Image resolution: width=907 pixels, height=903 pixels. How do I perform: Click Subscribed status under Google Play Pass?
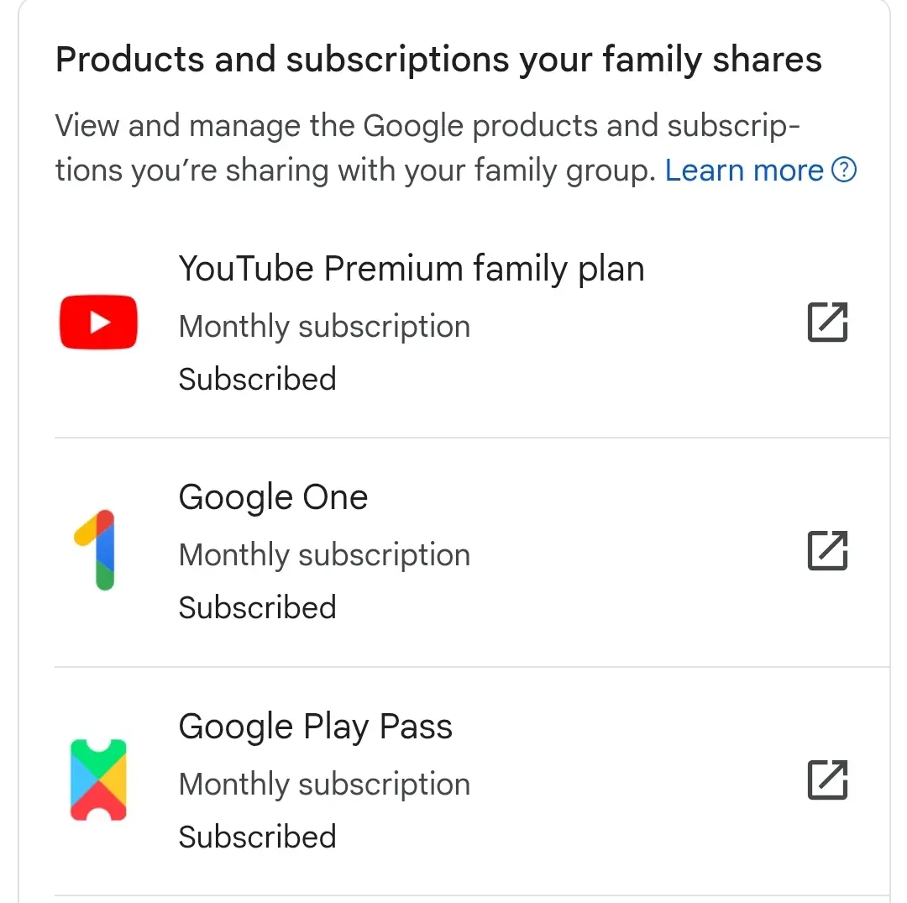[258, 837]
